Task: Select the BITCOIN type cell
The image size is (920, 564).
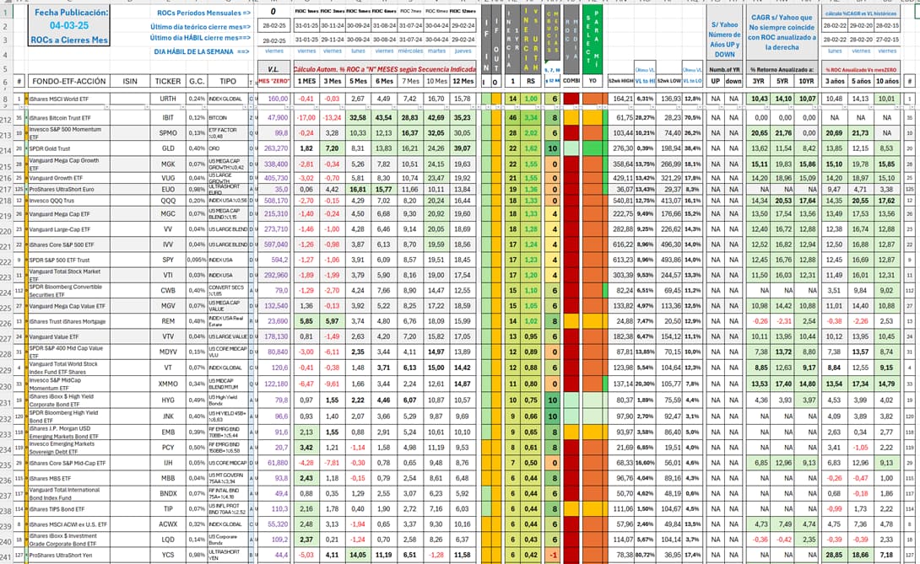Action: tap(228, 118)
